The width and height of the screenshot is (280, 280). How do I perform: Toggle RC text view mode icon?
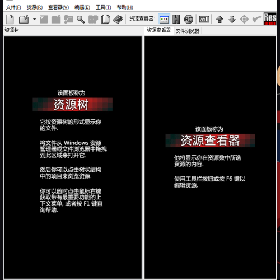coord(189,19)
